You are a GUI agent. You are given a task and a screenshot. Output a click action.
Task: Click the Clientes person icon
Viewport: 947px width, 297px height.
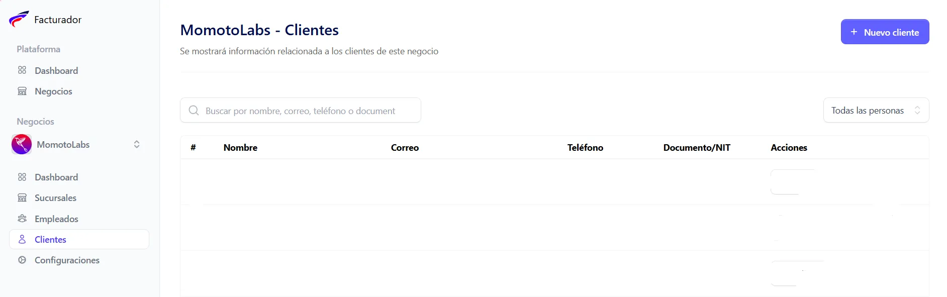pyautogui.click(x=22, y=239)
